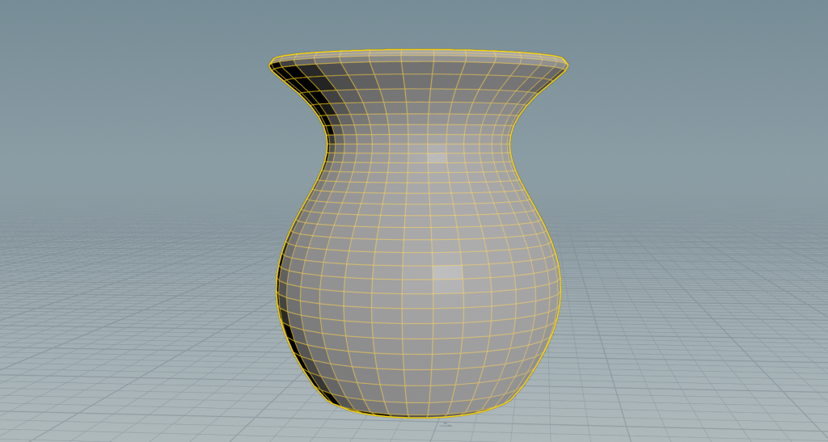Click the bright highlighted polygon on the vase neck
Image resolution: width=828 pixels, height=442 pixels.
click(x=437, y=154)
